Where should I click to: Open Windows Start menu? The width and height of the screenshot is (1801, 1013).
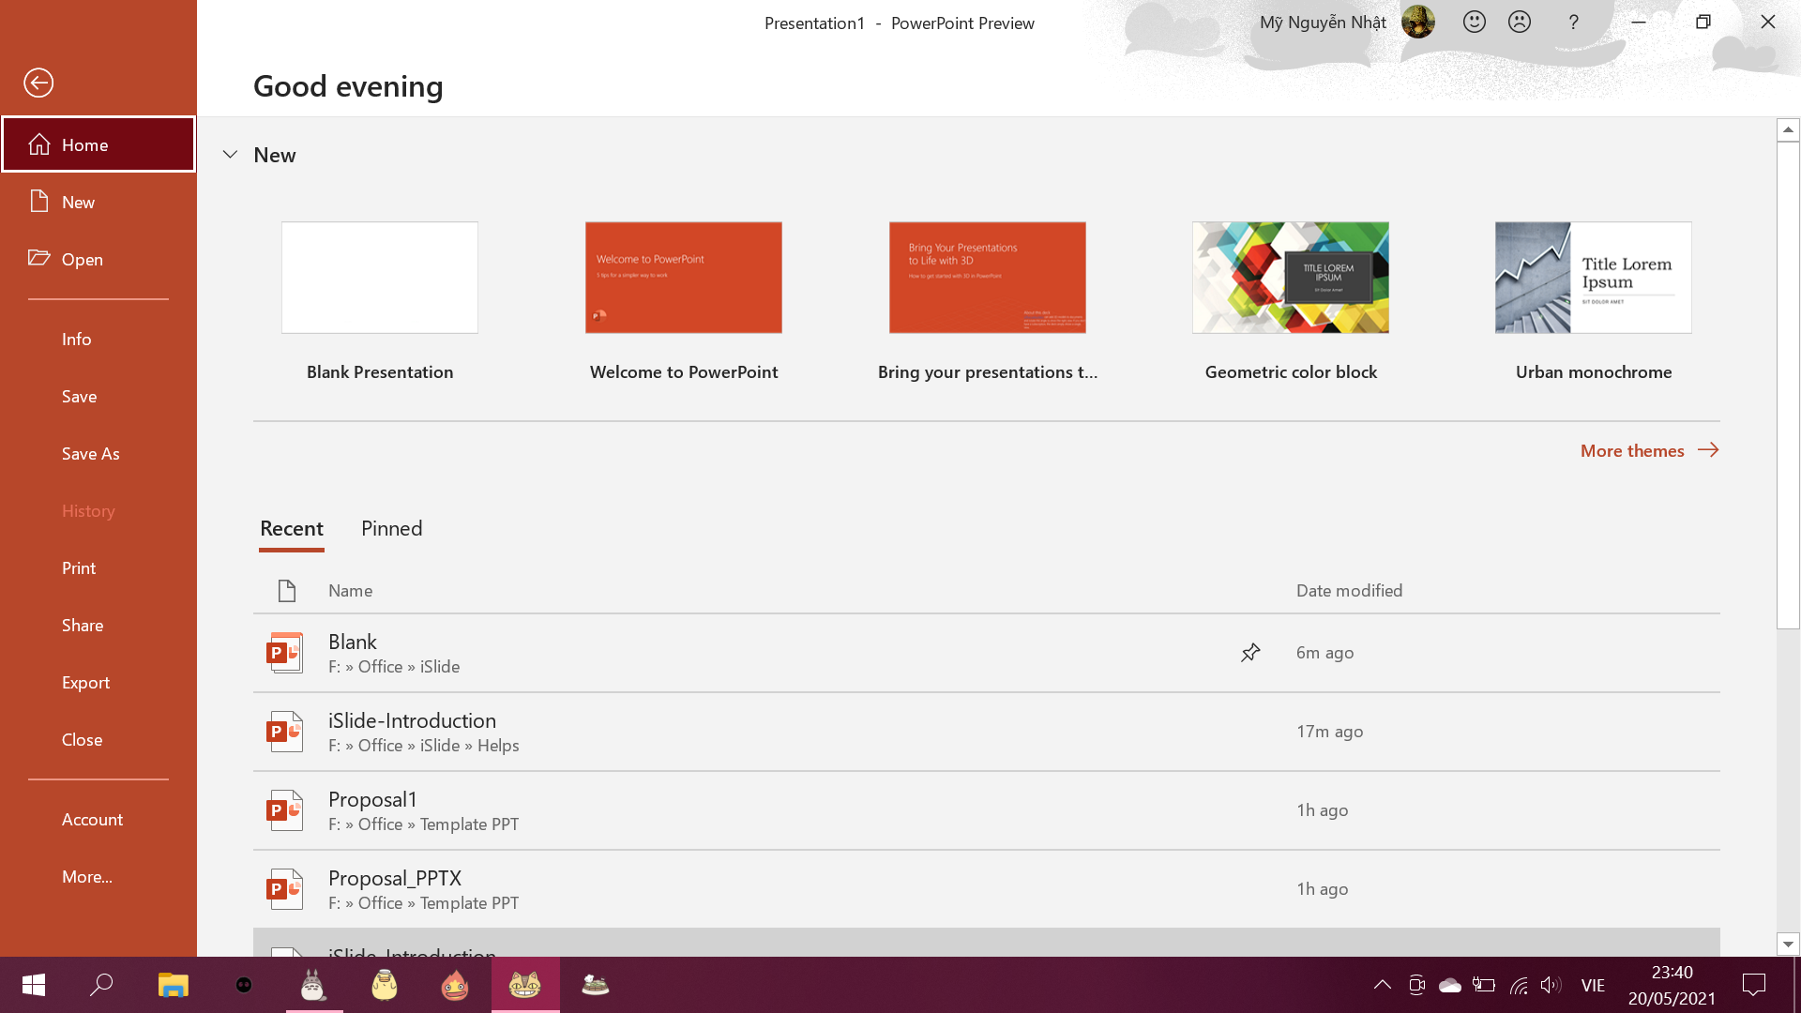click(34, 985)
